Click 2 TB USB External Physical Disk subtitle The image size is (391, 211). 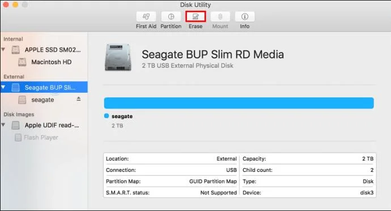188,66
